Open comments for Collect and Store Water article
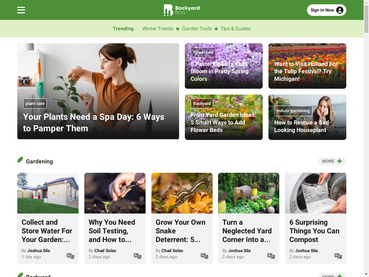Viewport: 369px width, 277px height. coord(70,256)
